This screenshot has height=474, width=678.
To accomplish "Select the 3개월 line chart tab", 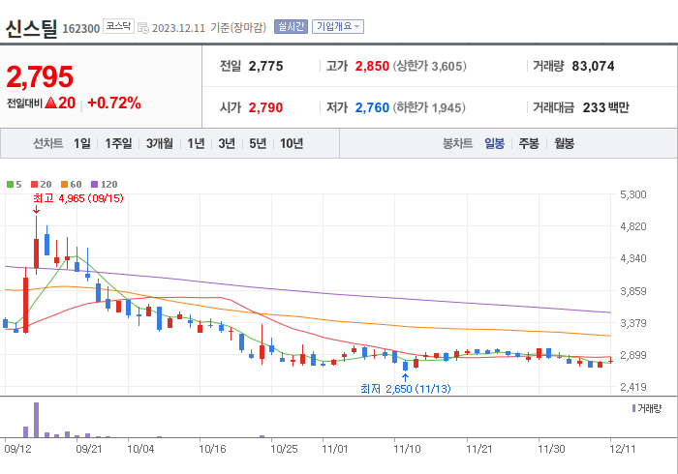I will click(x=160, y=143).
